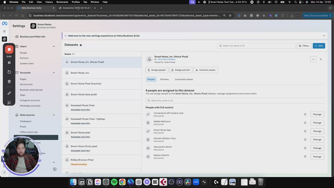This screenshot has width=334, height=188.
Task: Open the three-dots menu for selected dataset
Action: [x=313, y=59]
